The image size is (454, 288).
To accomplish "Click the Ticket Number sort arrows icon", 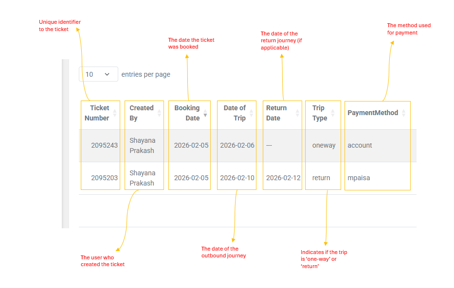I will [115, 113].
